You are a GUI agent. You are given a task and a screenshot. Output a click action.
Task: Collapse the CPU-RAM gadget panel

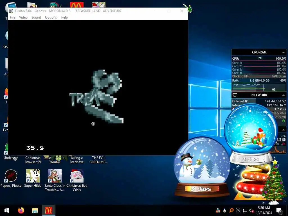(283, 53)
